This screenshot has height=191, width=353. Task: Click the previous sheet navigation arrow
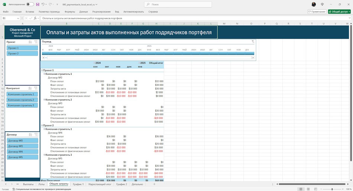pyautogui.click(x=6, y=184)
